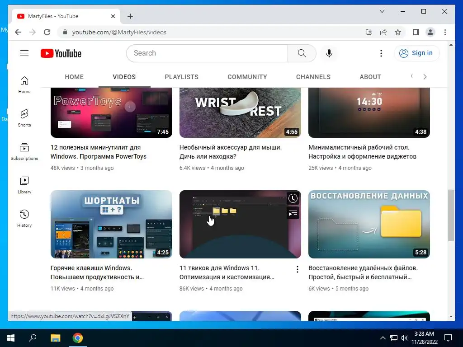Click the WRIST REST video thumbnail
463x347 pixels.
(x=240, y=113)
